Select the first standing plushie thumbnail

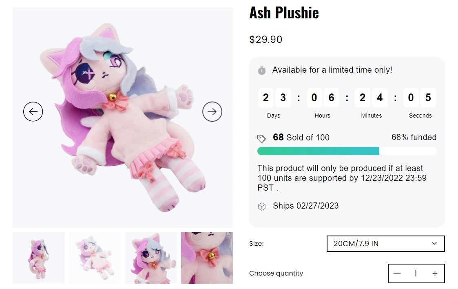(x=39, y=258)
